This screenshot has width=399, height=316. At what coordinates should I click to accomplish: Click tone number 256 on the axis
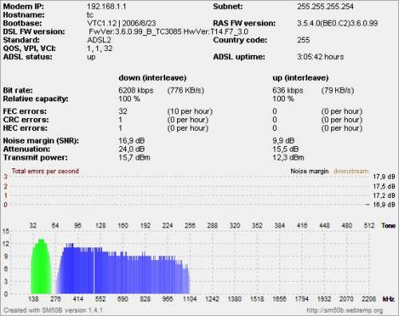190,226
